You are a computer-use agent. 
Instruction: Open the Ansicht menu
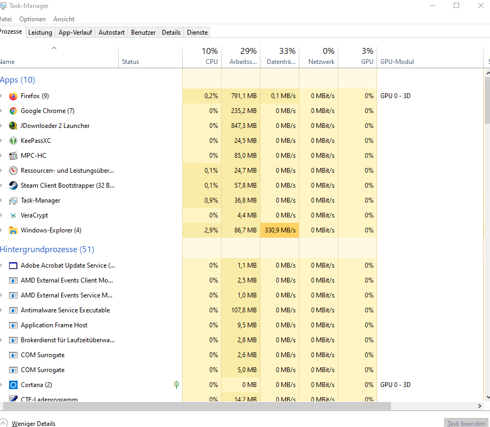[x=64, y=19]
